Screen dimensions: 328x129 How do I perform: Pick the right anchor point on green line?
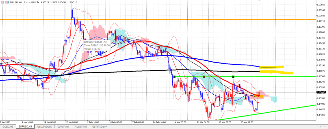click(233, 77)
